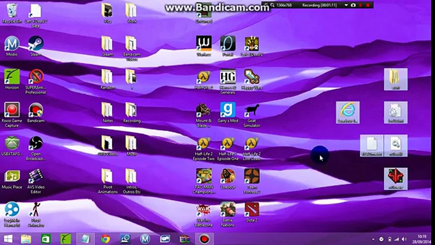Image resolution: width=435 pixels, height=245 pixels.
Task: Open Windows Store from the taskbar
Action: [x=46, y=239]
